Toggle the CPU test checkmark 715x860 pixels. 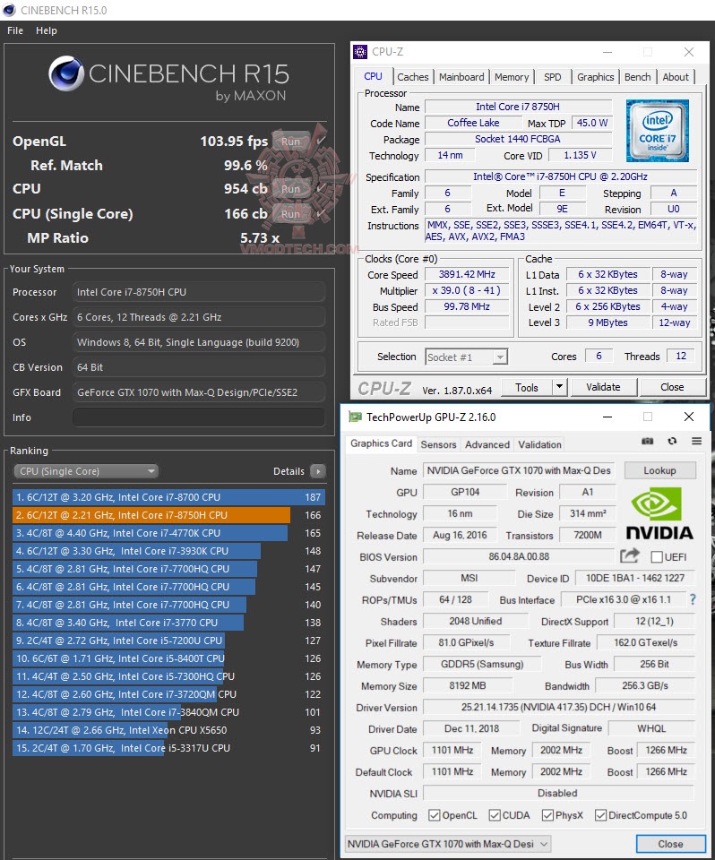[x=321, y=188]
